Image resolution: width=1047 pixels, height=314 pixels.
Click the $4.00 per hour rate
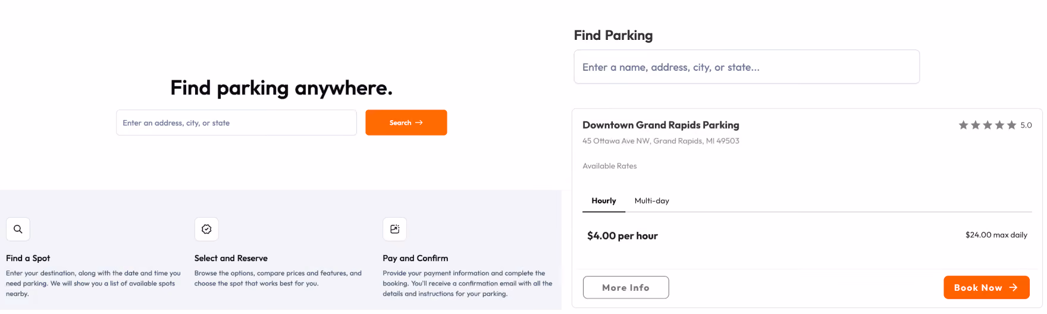(x=622, y=235)
